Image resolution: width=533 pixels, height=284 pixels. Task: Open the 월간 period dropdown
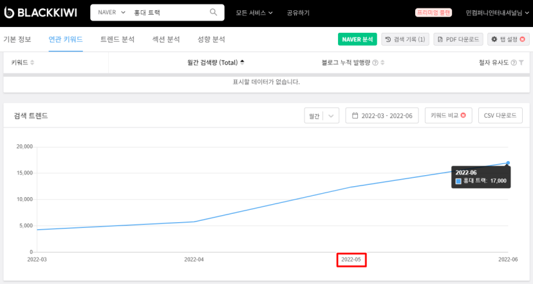[321, 116]
